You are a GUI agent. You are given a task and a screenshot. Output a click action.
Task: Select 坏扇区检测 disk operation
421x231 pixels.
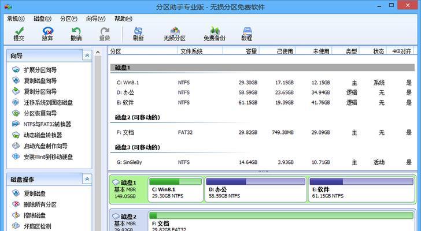pos(32,226)
